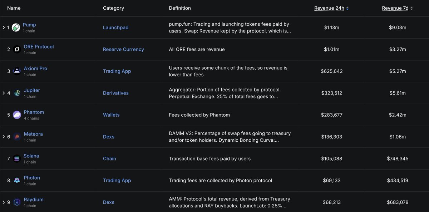Viewport: 429px width, 212px height.
Task: Sort by Revenue 7d column
Action: [x=397, y=8]
